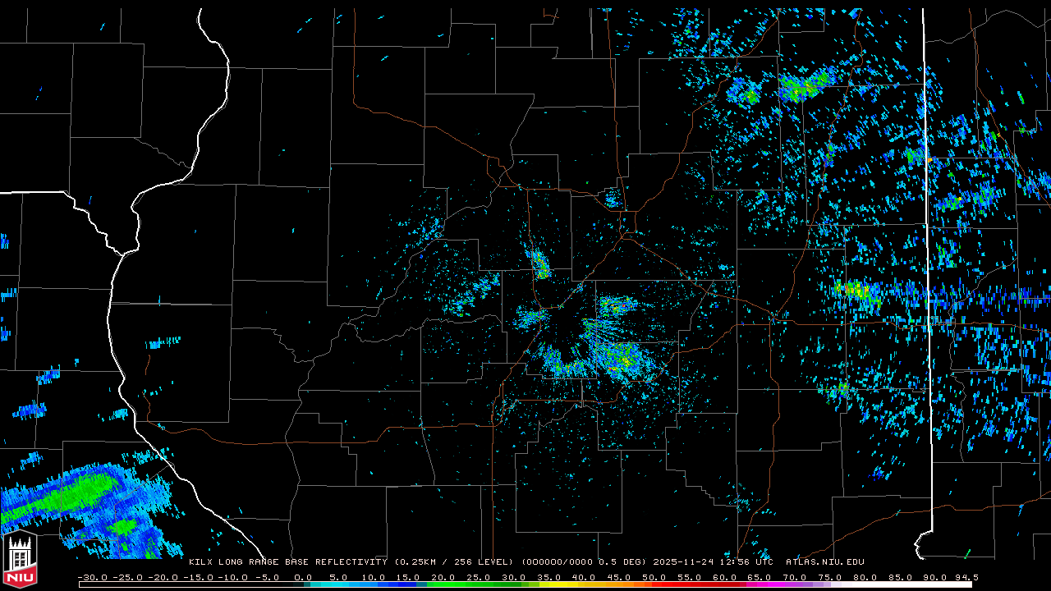This screenshot has height=591, width=1051.
Task: Click the -30.0 scale label
Action: (x=92, y=577)
